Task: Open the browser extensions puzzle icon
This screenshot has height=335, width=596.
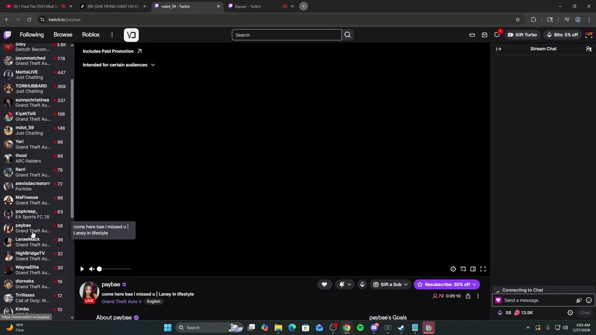Action: tap(534, 20)
